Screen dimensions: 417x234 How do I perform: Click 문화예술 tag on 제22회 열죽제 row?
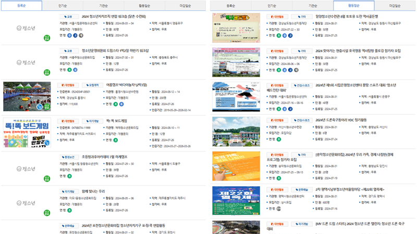[x=302, y=190]
